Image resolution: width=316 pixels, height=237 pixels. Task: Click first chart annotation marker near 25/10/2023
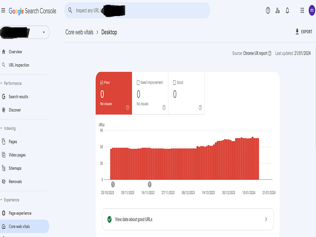(113, 184)
